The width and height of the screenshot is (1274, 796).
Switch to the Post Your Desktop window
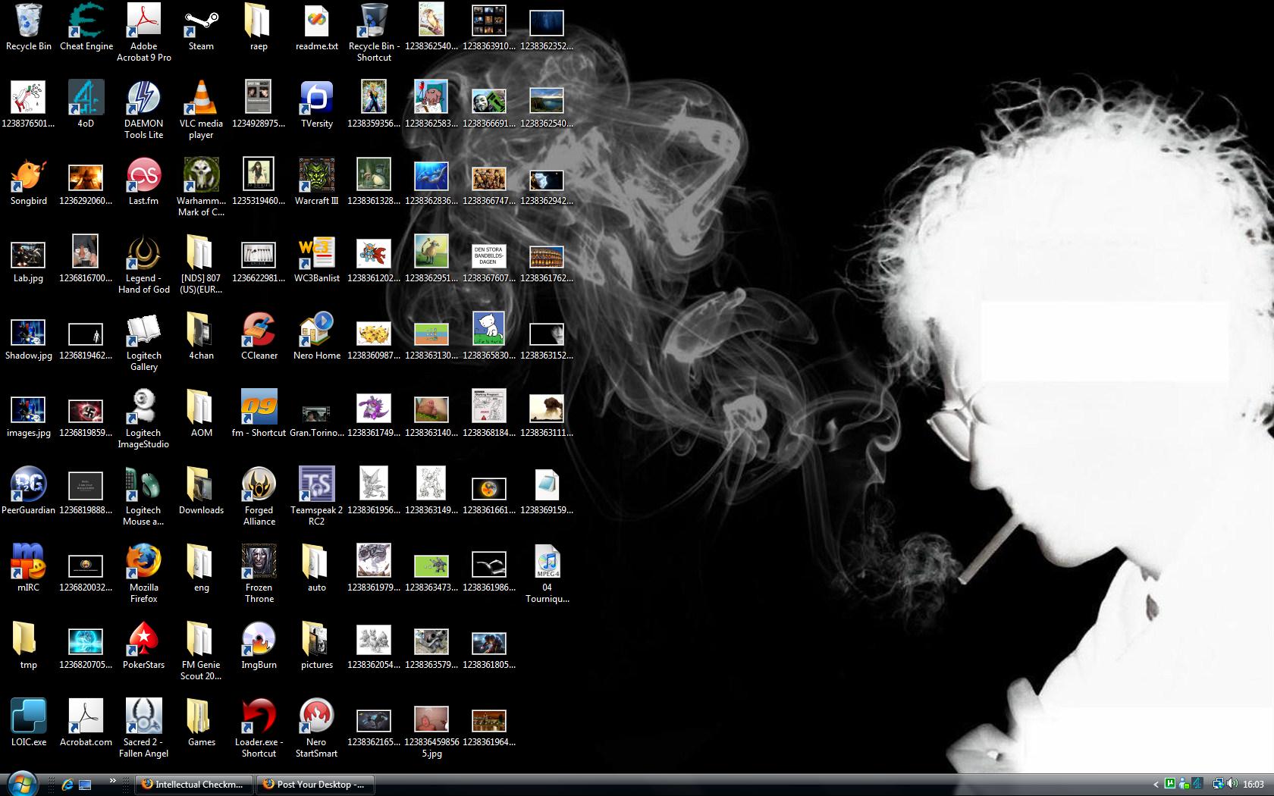(315, 784)
